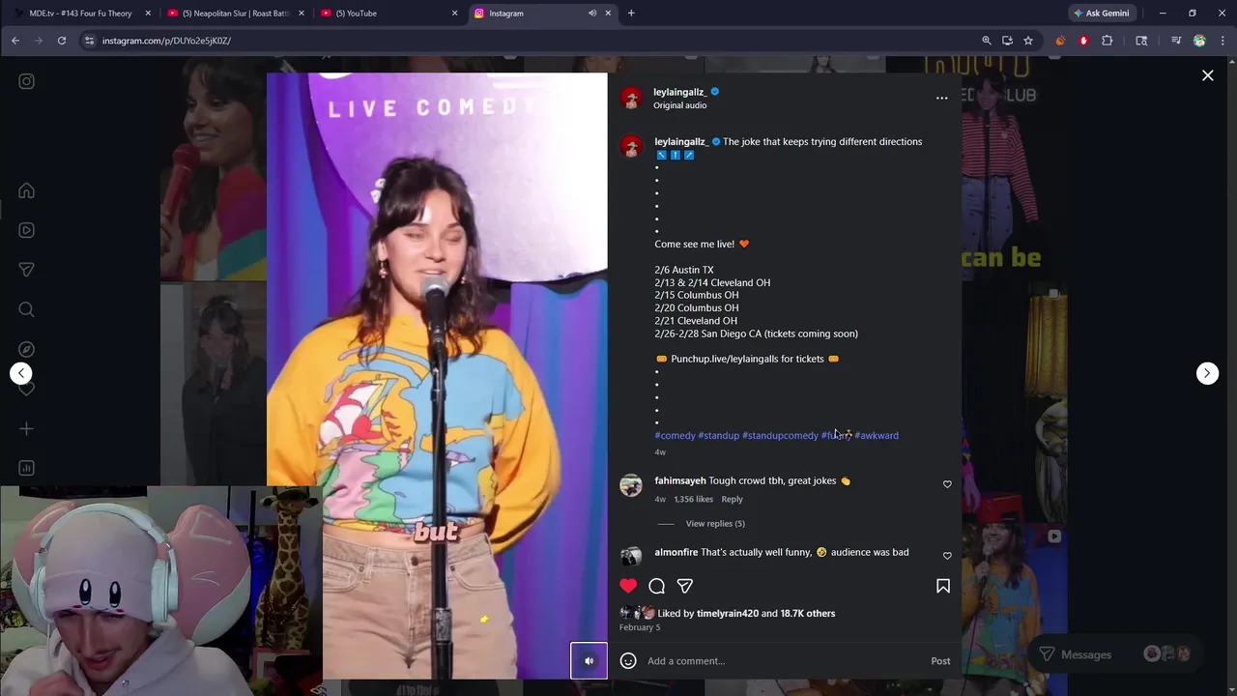The image size is (1237, 696).
Task: Open Instagram home from sidebar
Action: tap(26, 190)
